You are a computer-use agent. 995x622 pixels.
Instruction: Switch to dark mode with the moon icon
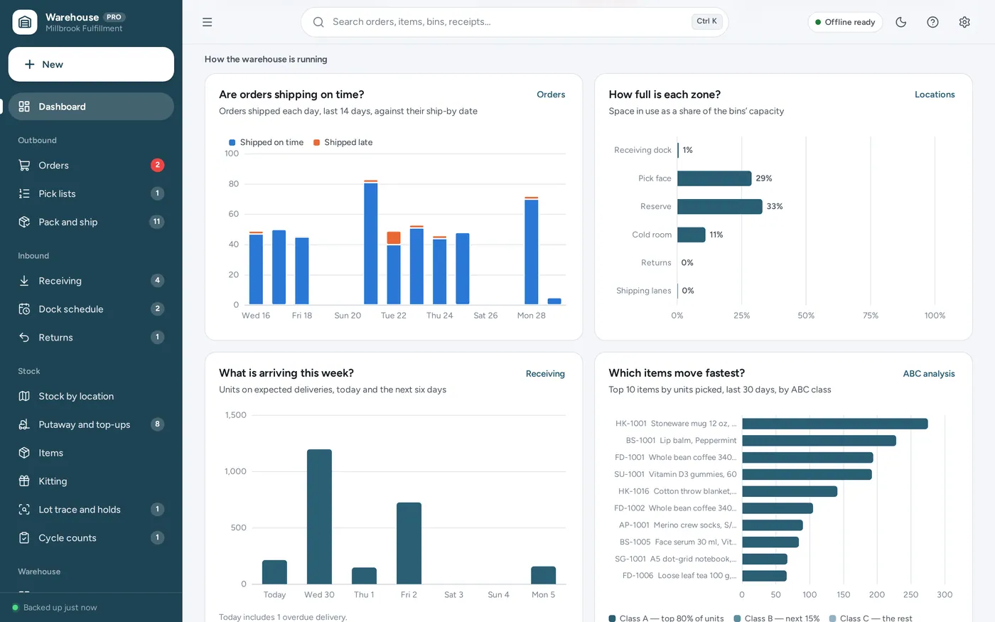click(901, 22)
